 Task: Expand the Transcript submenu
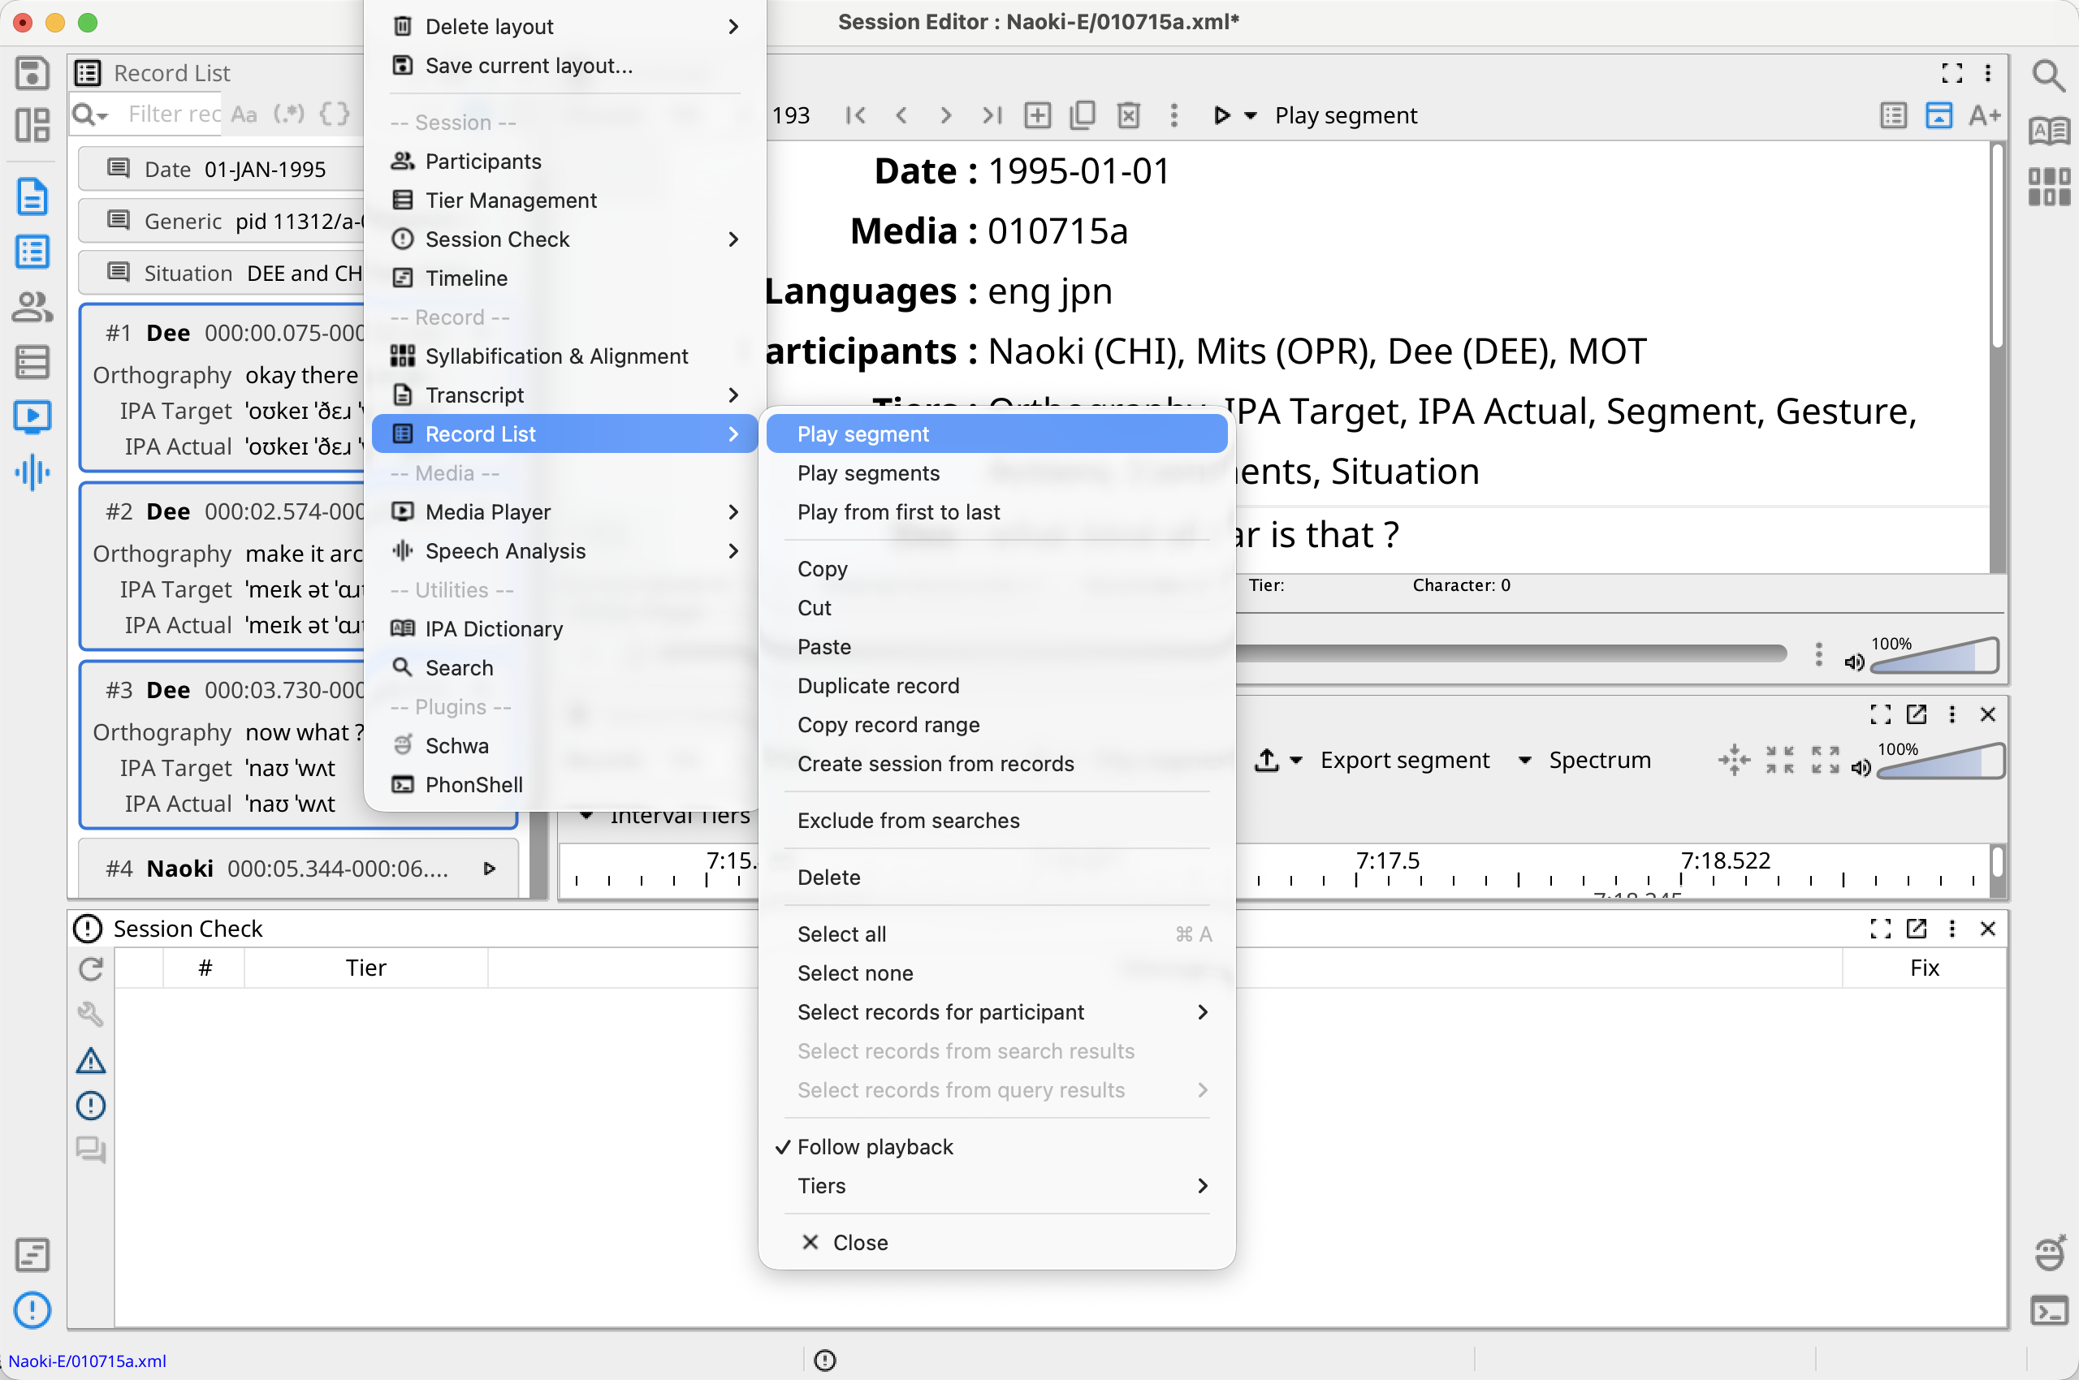tap(564, 395)
